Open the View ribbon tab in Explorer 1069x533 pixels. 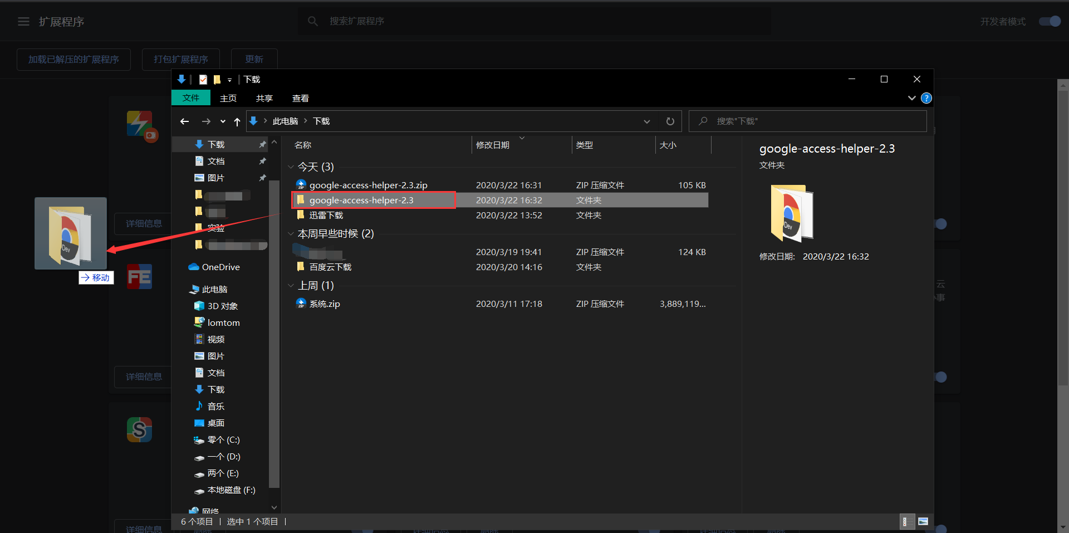tap(301, 98)
